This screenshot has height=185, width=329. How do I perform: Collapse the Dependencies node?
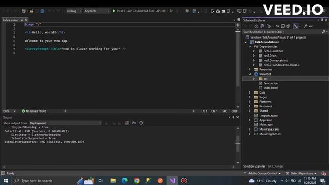pos(250,47)
